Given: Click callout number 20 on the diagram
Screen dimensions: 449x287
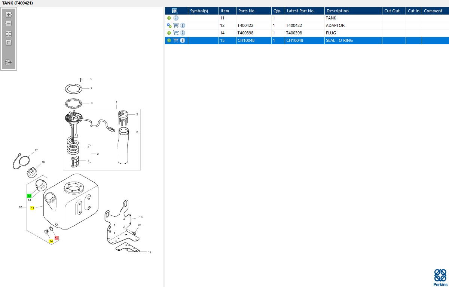Looking at the screenshot, I should pyautogui.click(x=139, y=225).
